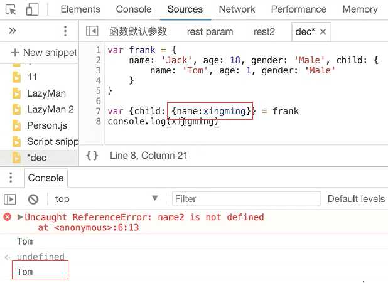Open the console drawer three-dot menu
This screenshot has height=283, width=388.
[11, 178]
